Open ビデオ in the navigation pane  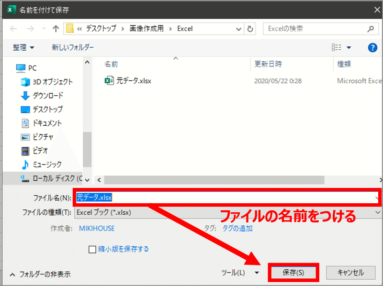coord(34,151)
